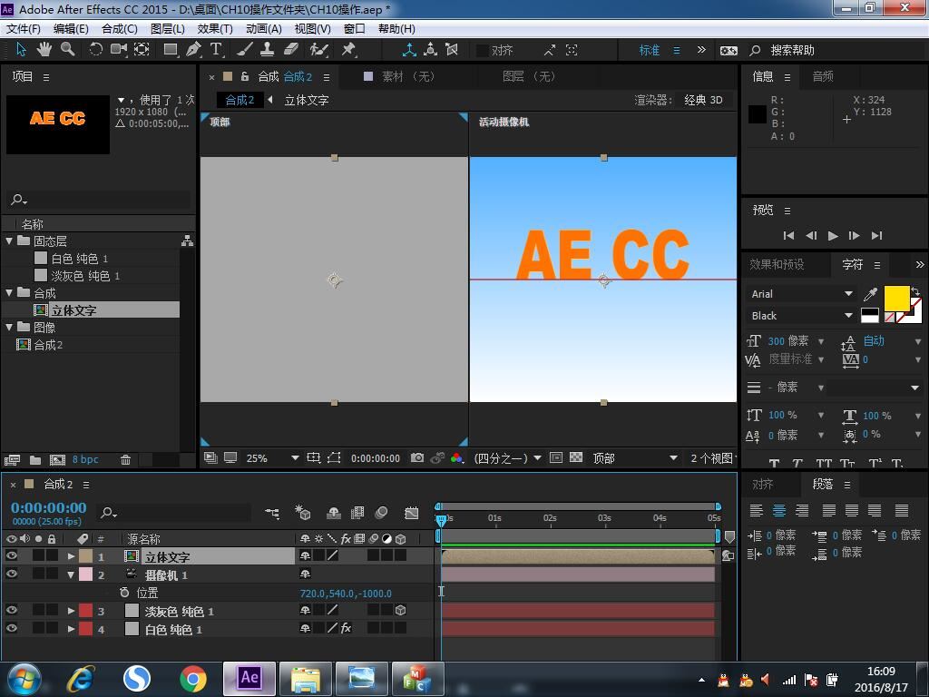929x697 pixels.
Task: Toggle eye for 白色 纯色 1 layer
Action: (11, 628)
